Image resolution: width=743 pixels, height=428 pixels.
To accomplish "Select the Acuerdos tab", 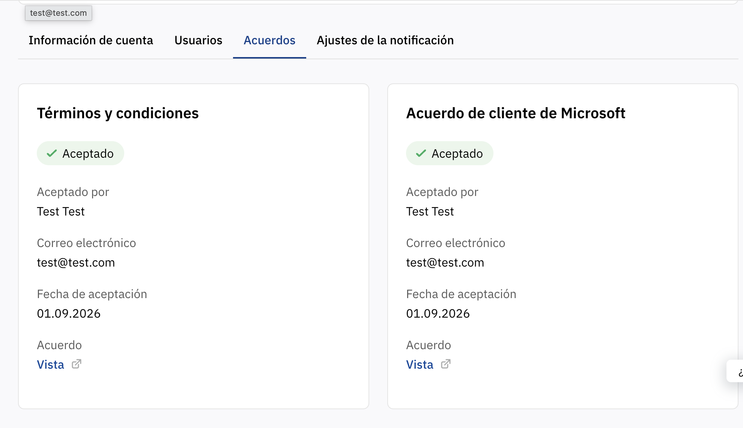I will (x=269, y=40).
